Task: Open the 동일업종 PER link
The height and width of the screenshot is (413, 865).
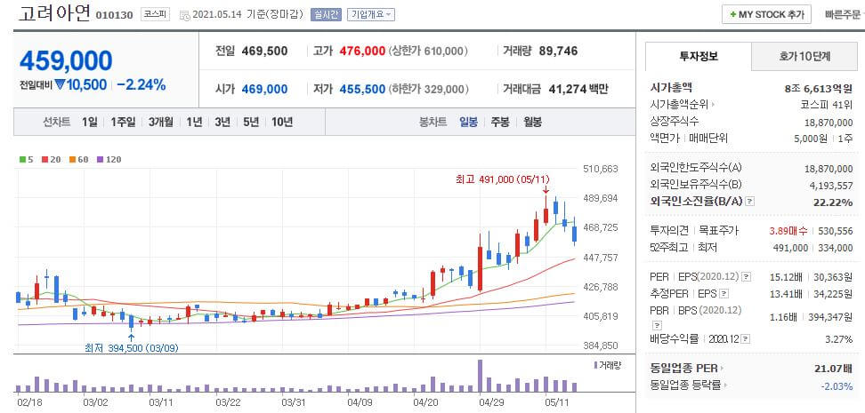Action: 684,368
